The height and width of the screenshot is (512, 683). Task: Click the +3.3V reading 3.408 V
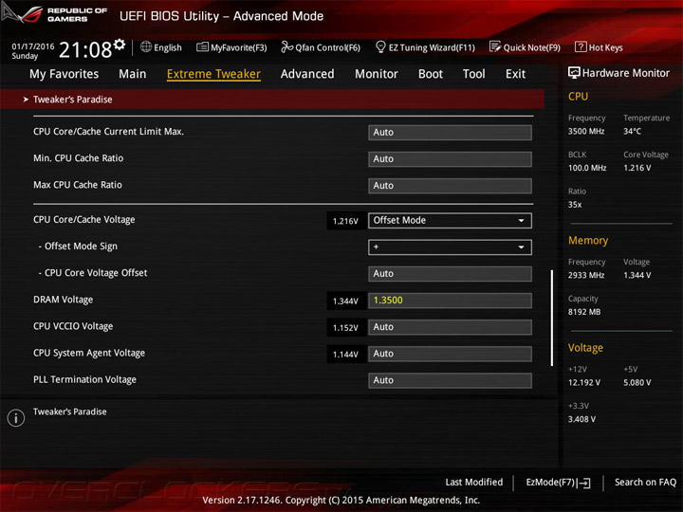[581, 419]
